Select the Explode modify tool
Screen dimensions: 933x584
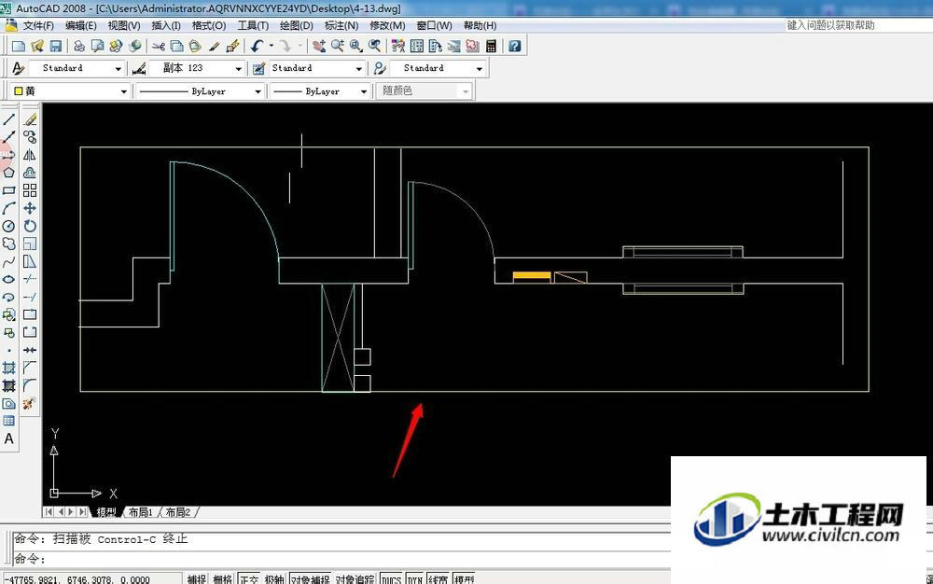30,404
